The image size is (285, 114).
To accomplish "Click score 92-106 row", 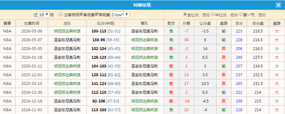I will pos(99,101).
